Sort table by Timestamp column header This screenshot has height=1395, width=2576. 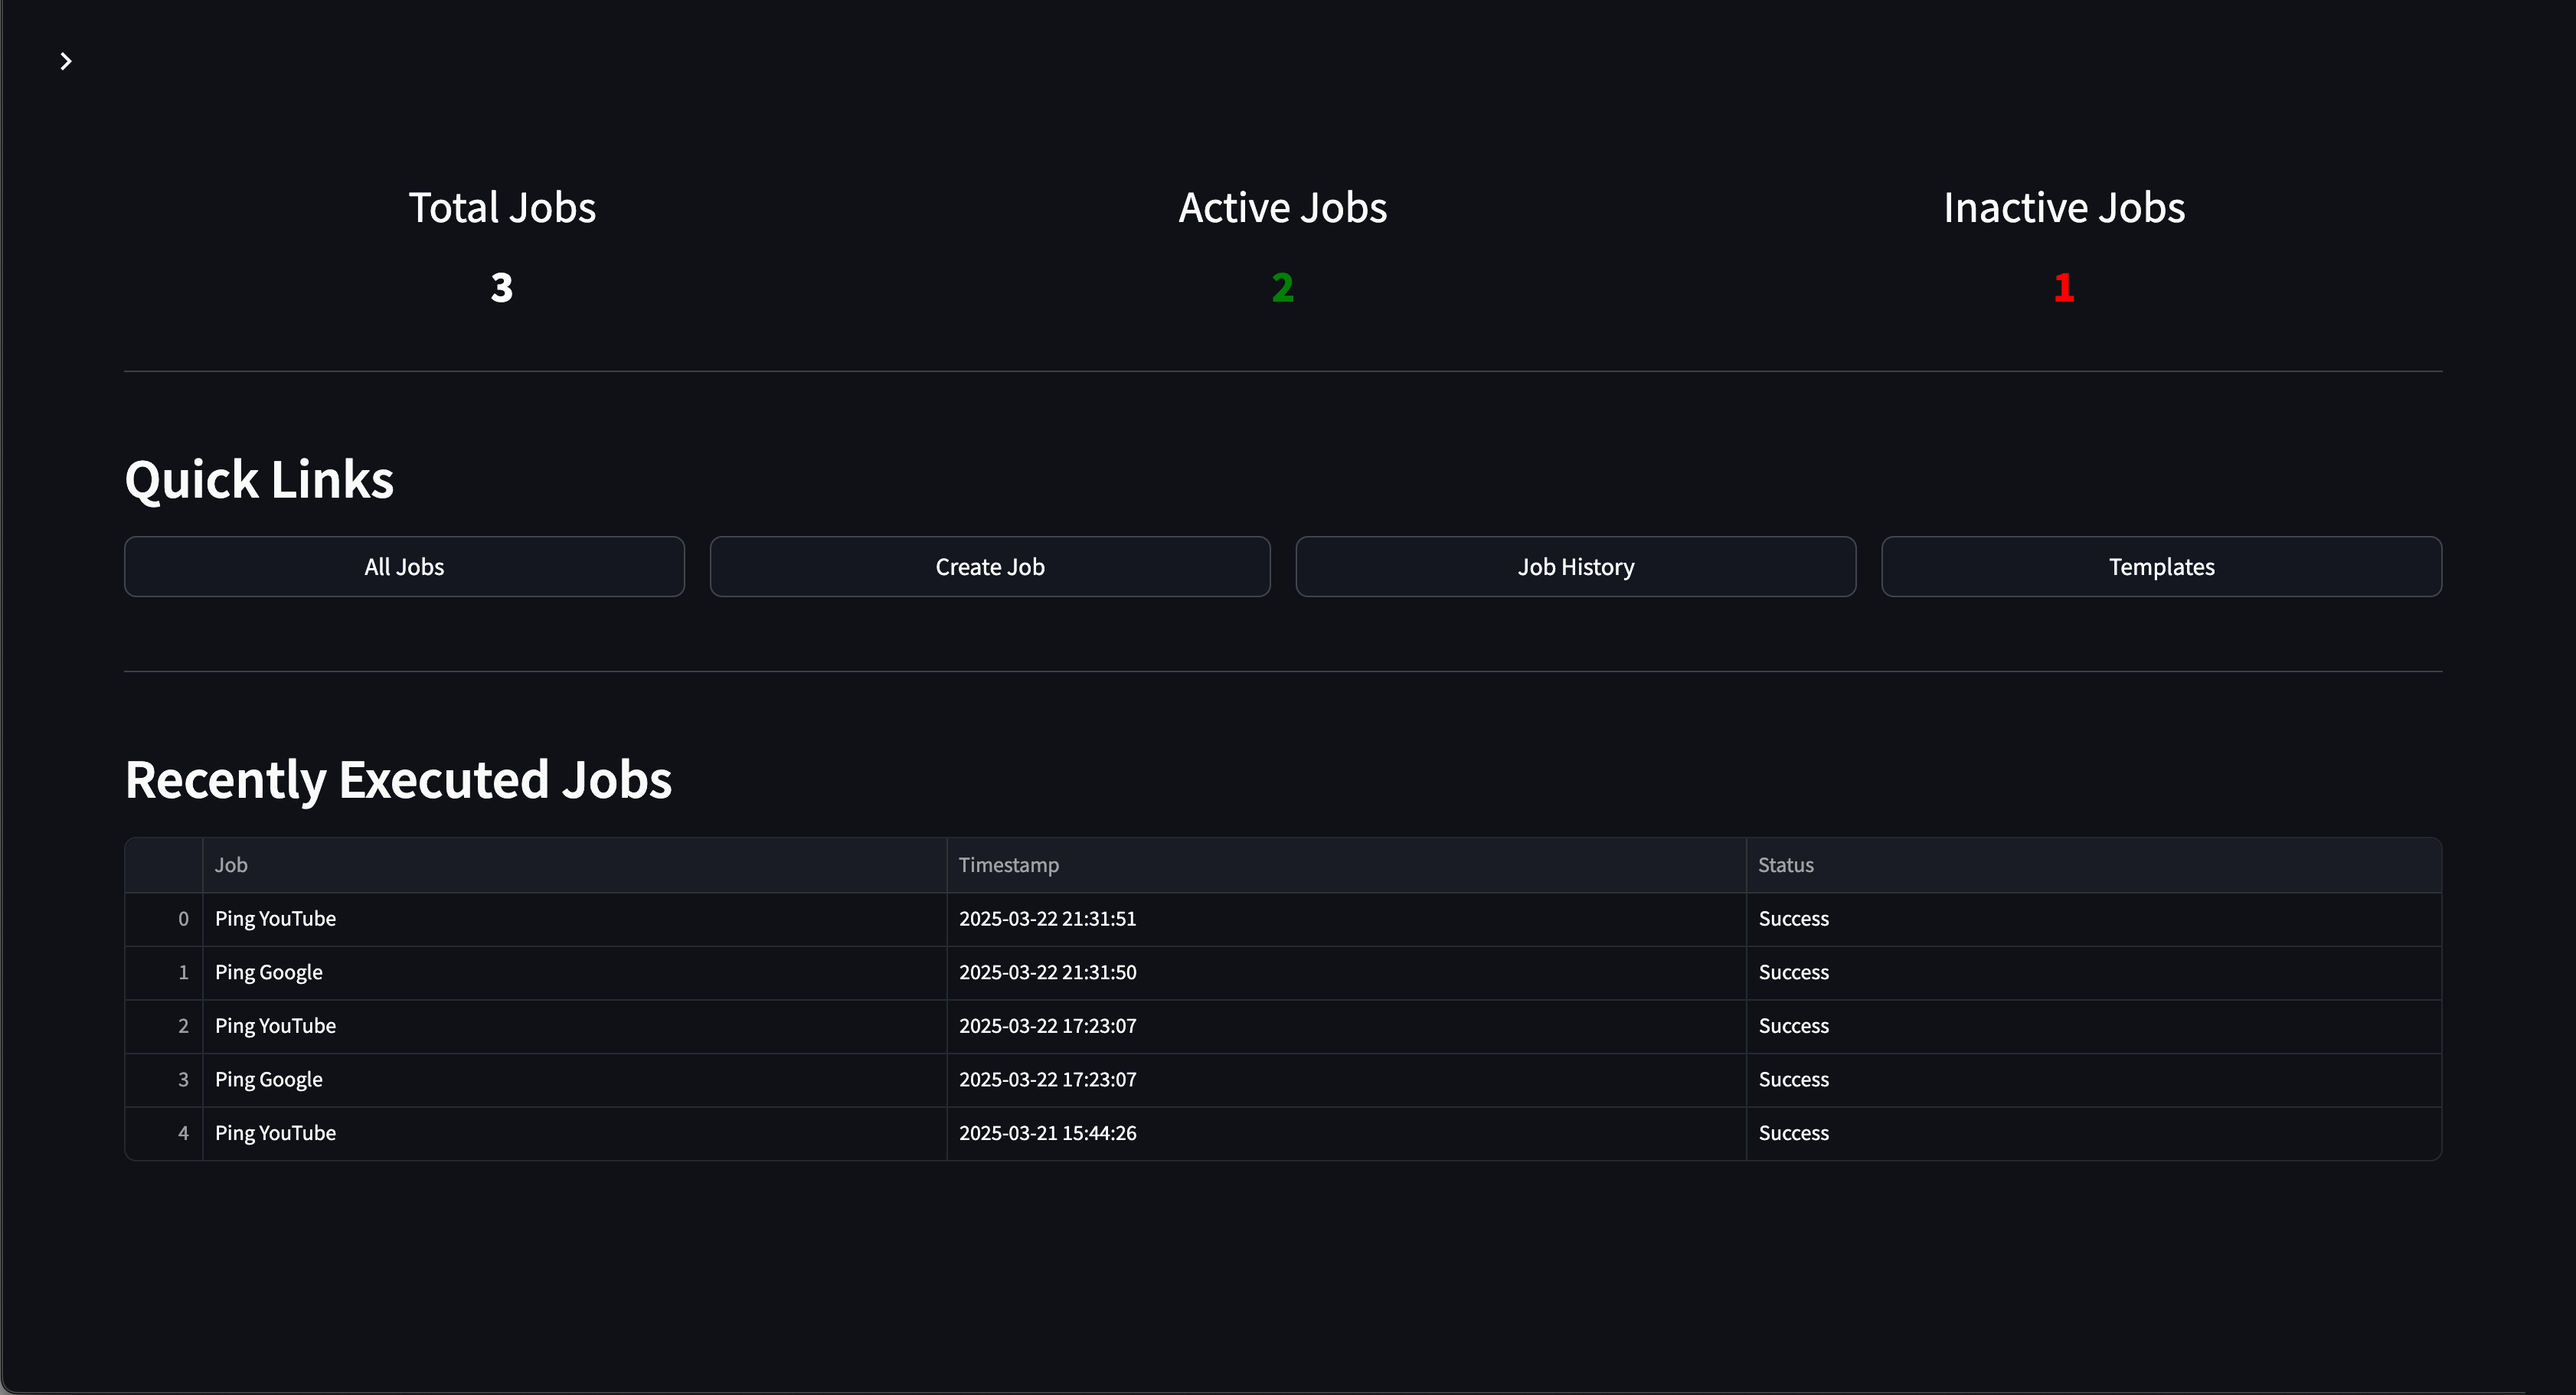click(x=1008, y=865)
